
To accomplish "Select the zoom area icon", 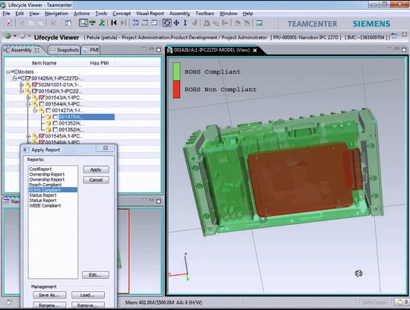I will [145, 23].
